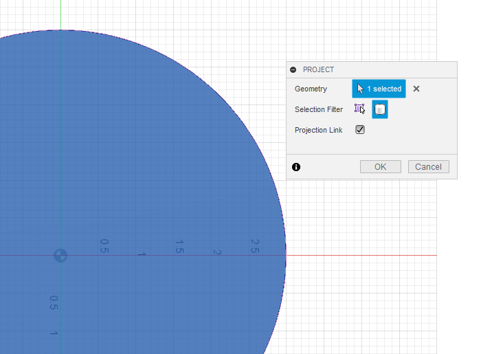Image resolution: width=481 pixels, height=354 pixels.
Task: Click the Selection Filter label
Action: tap(319, 109)
